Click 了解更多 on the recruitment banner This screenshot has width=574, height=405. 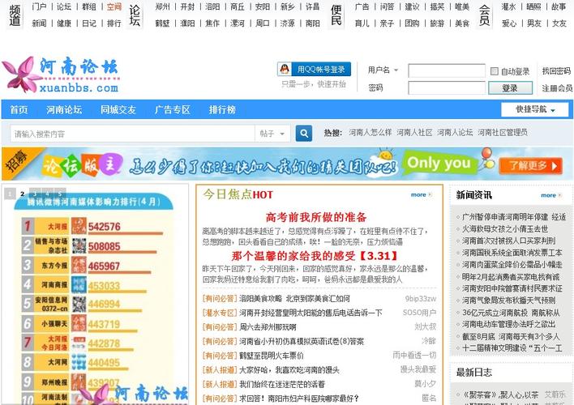click(x=531, y=166)
